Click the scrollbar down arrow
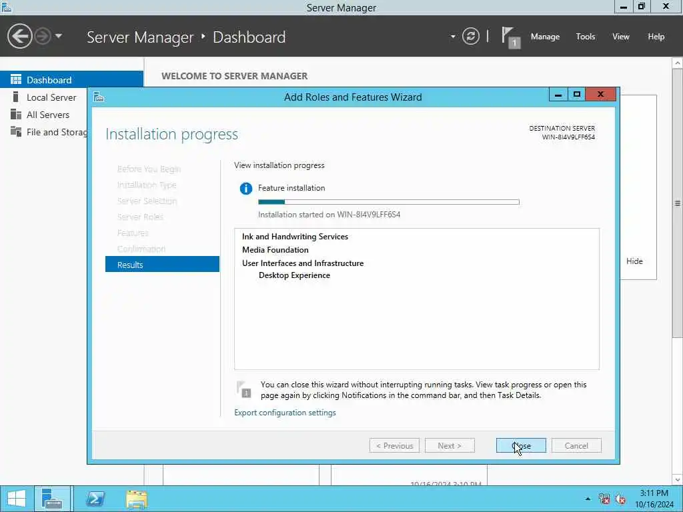 [678, 480]
